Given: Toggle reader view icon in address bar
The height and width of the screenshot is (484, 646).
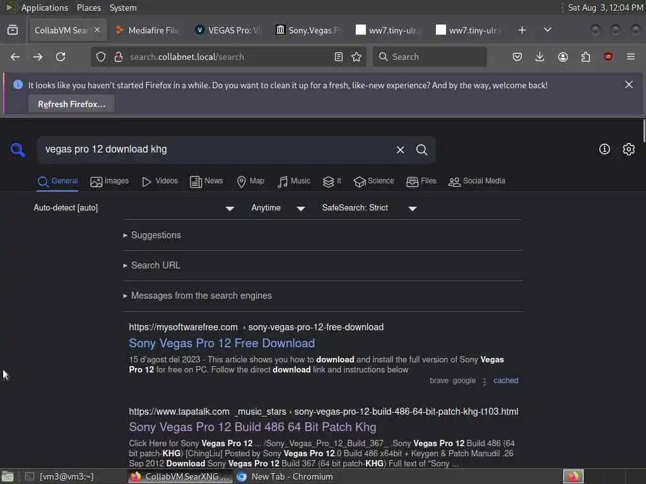Looking at the screenshot, I should [x=339, y=57].
